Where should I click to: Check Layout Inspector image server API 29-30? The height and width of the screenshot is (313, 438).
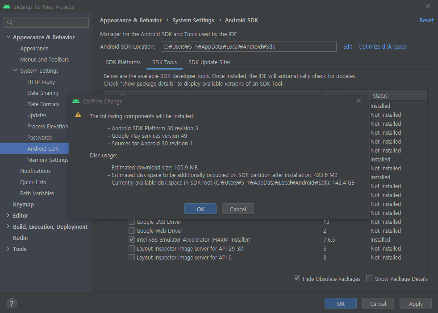click(x=132, y=248)
